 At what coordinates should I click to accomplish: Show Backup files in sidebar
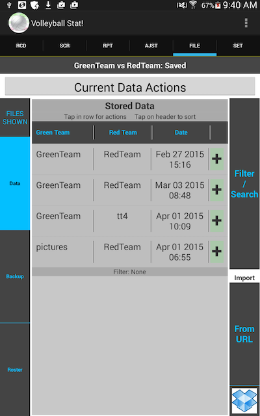[x=15, y=276]
